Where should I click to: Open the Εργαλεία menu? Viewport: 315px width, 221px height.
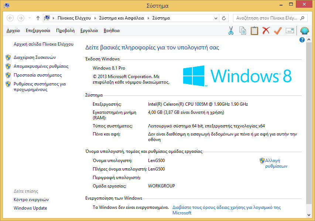click(x=89, y=31)
